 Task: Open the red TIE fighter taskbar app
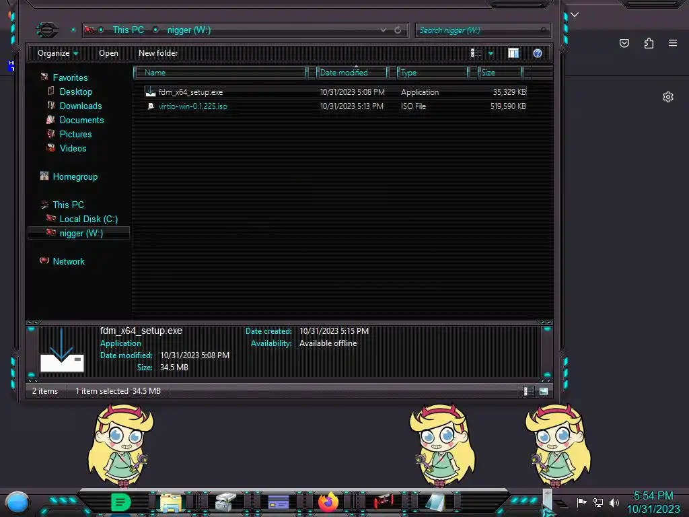(x=384, y=502)
